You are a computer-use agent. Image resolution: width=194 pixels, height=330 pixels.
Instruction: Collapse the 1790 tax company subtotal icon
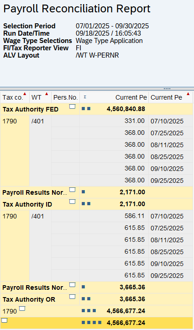(22, 309)
